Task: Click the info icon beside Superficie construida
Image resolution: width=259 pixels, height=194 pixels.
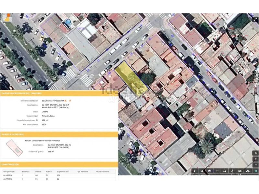Action: tap(37, 120)
